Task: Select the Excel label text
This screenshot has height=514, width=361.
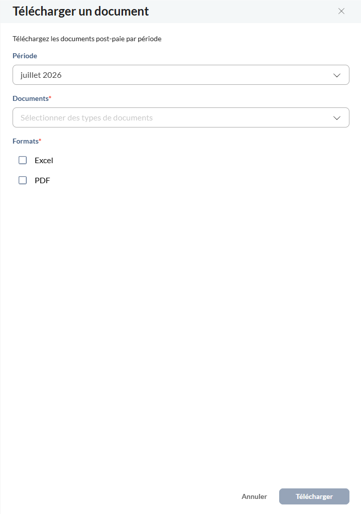Action: 44,160
